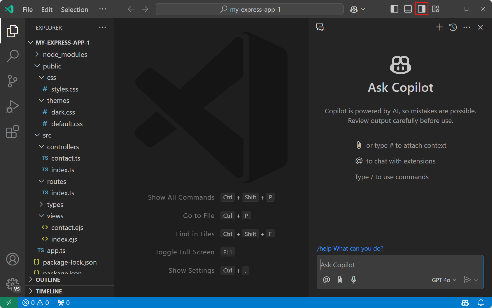The height and width of the screenshot is (308, 492).
Task: Open the Run and Debug view
Action: click(13, 106)
